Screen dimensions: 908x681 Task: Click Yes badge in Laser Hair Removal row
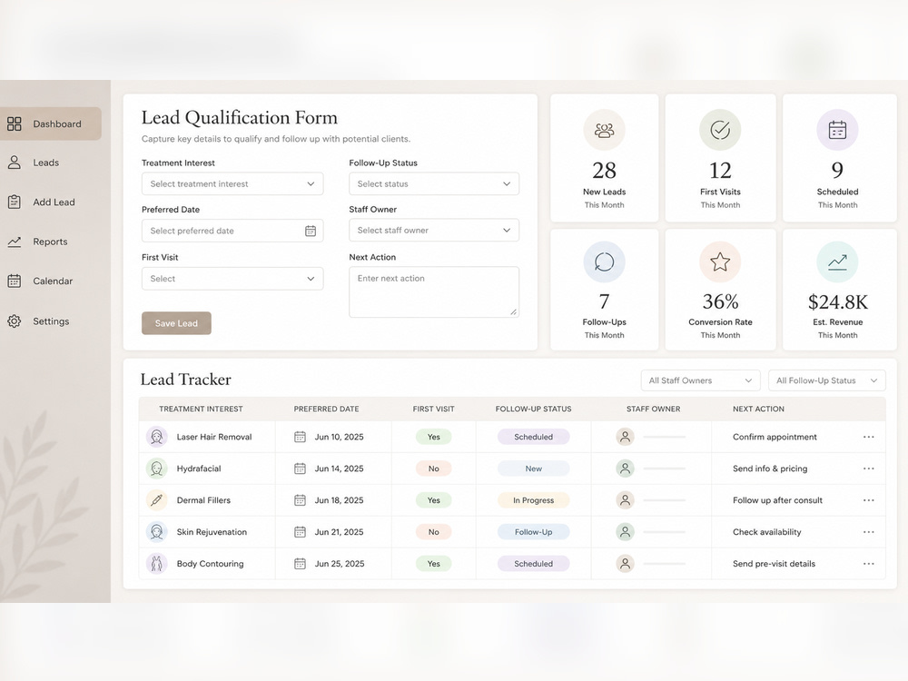434,437
